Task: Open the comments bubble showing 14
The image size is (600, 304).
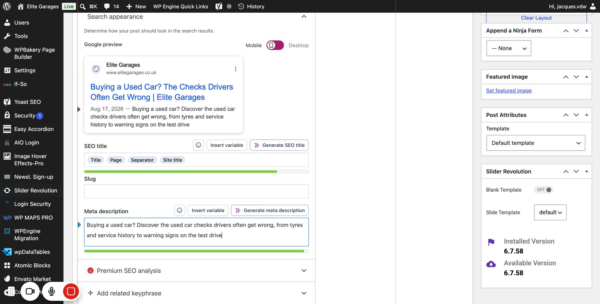Action: pos(111,6)
